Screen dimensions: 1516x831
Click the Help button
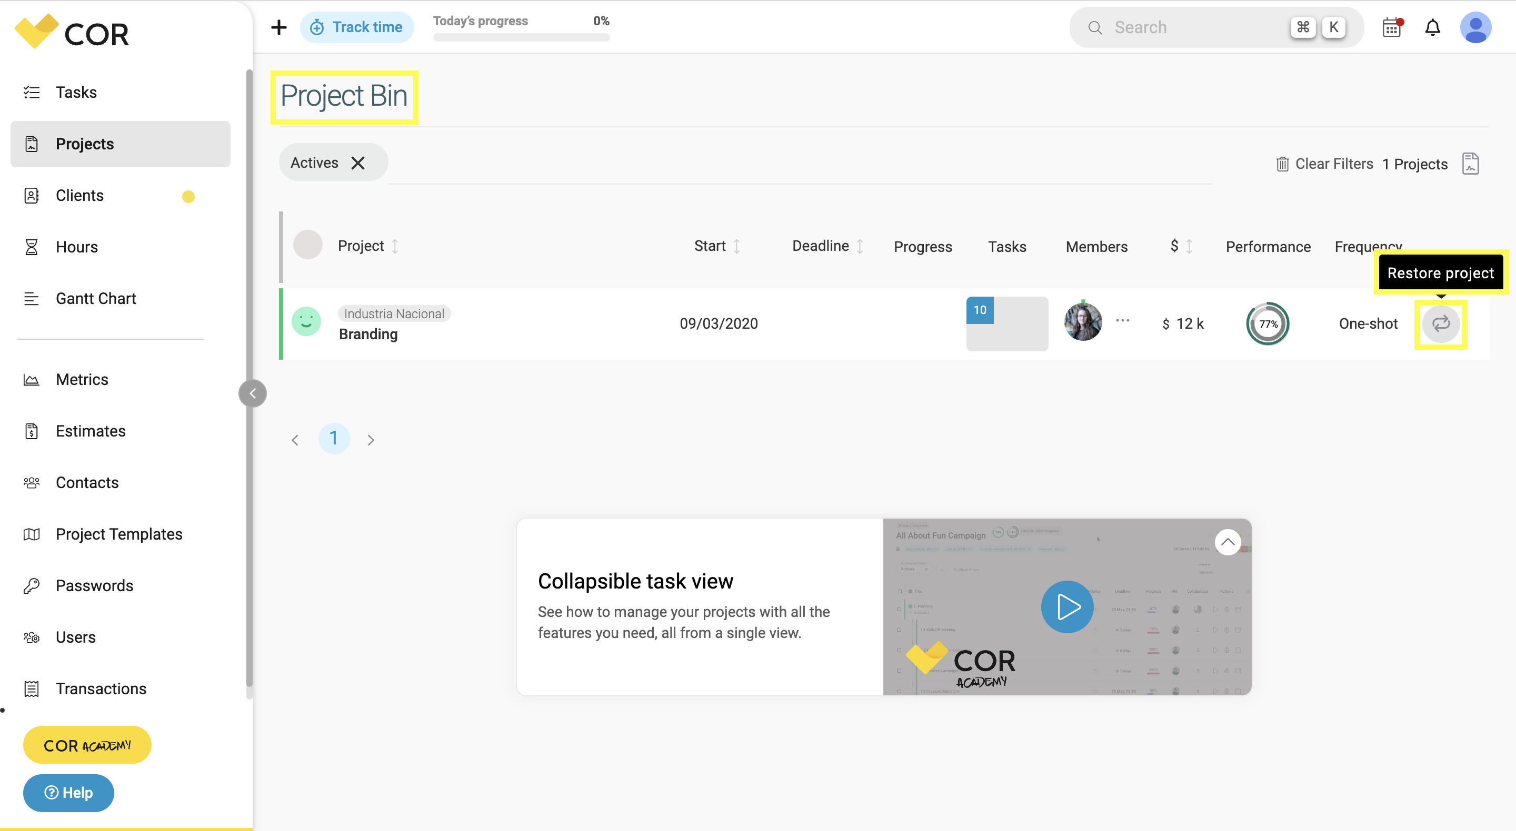68,793
